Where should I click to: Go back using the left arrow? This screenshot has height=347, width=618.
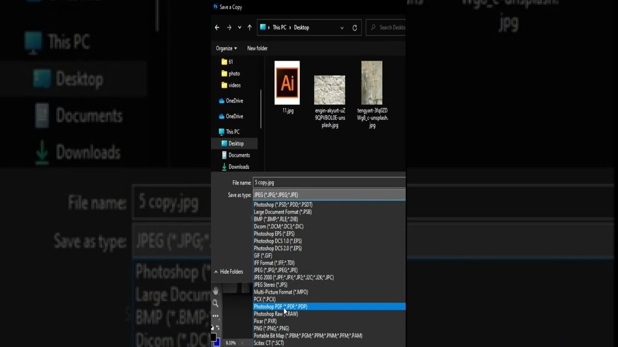(x=217, y=27)
